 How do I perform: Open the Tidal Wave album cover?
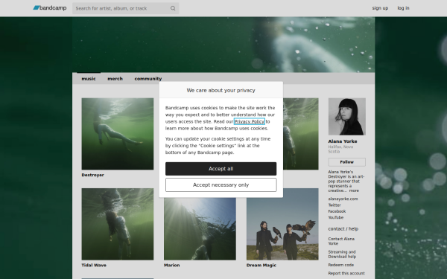pyautogui.click(x=118, y=224)
